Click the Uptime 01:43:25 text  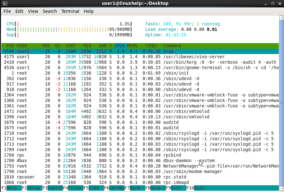click(165, 35)
